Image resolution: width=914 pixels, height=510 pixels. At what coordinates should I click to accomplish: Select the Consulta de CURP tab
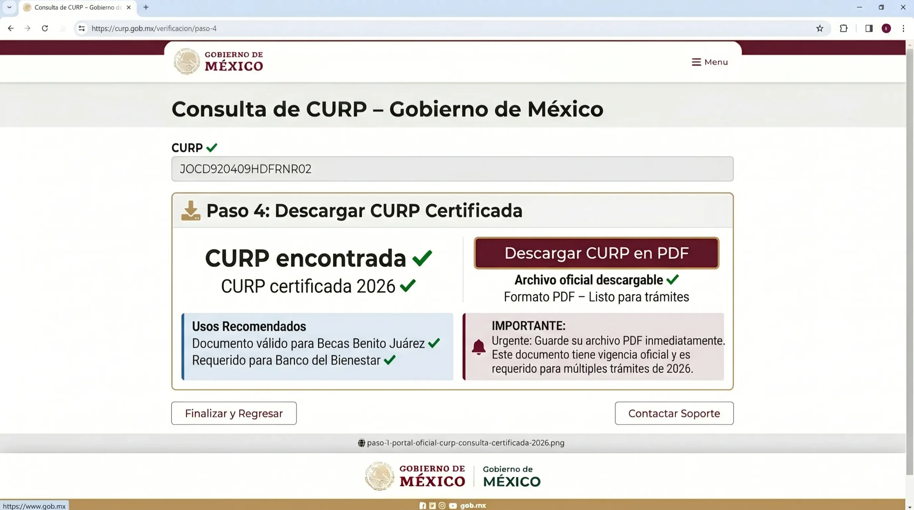78,7
